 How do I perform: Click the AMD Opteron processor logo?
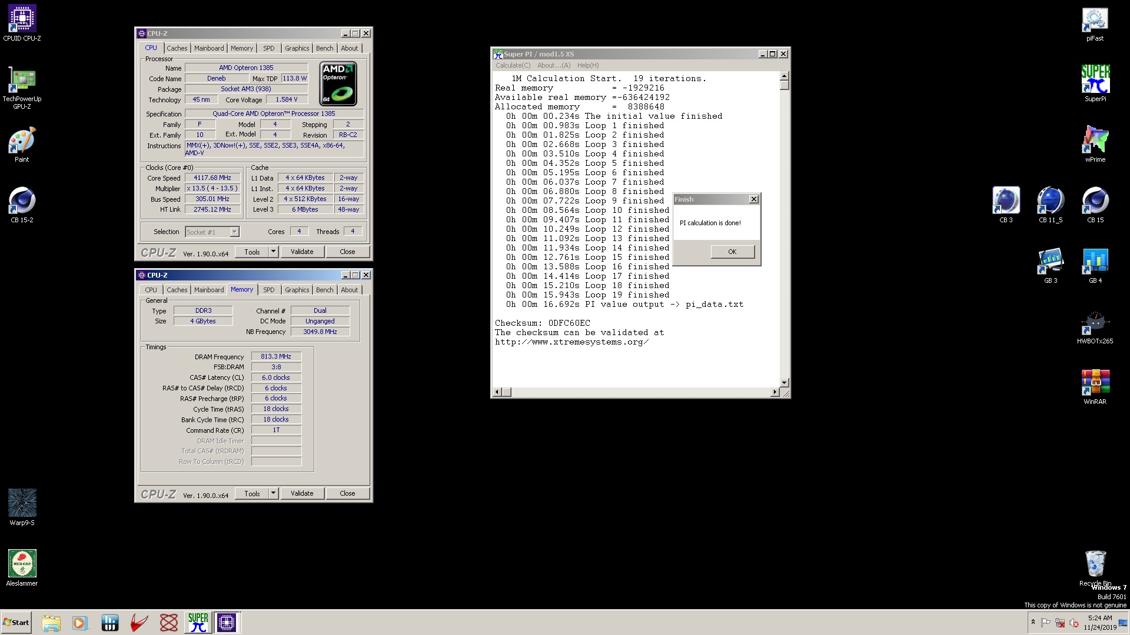coord(338,83)
